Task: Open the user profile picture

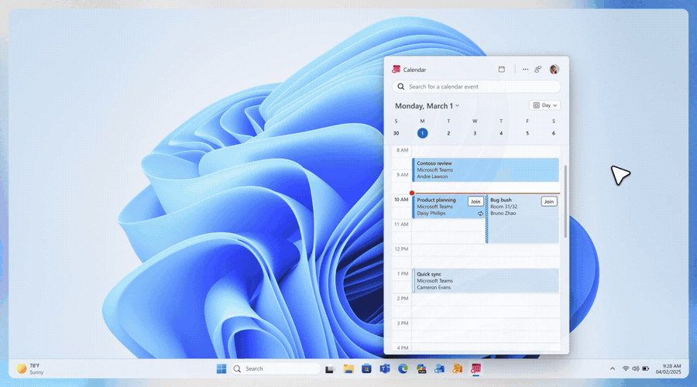Action: pos(554,69)
